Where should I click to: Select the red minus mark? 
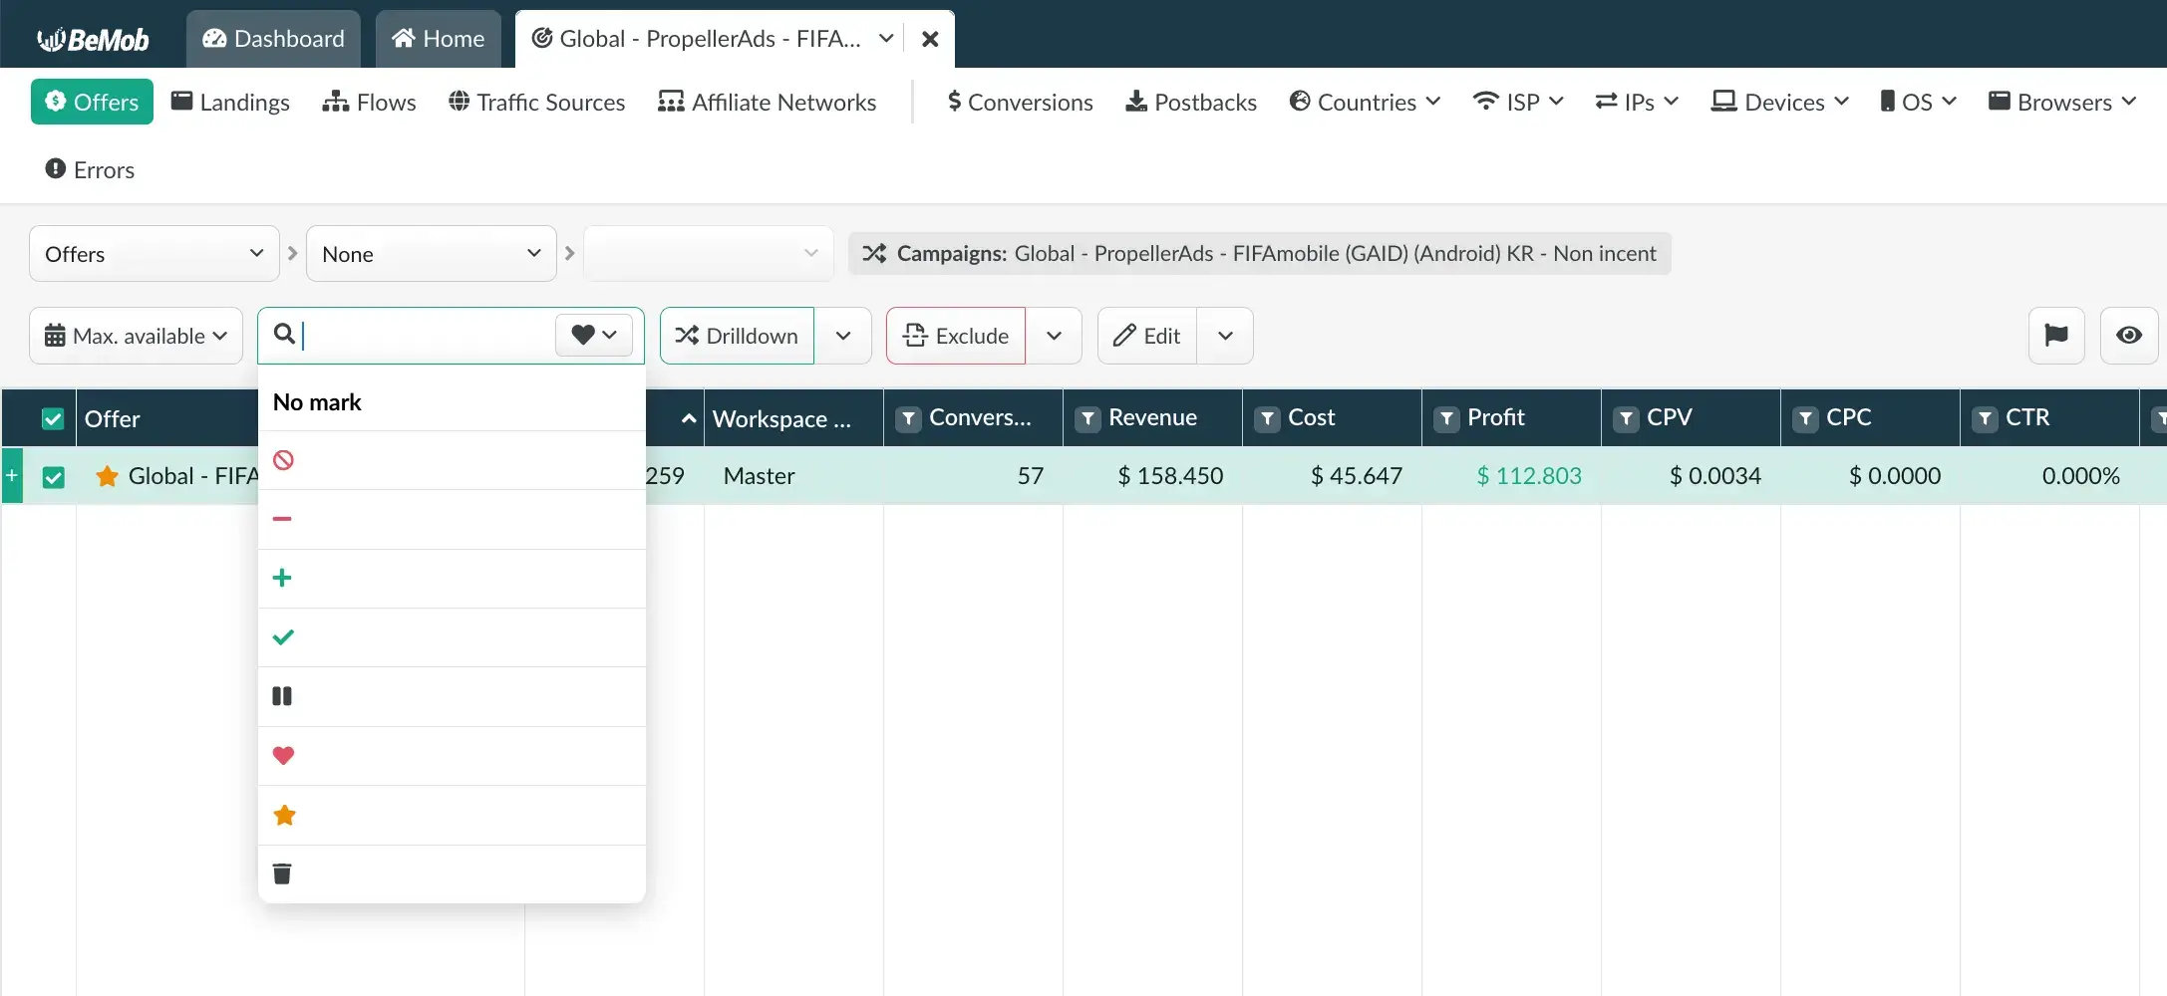282,519
